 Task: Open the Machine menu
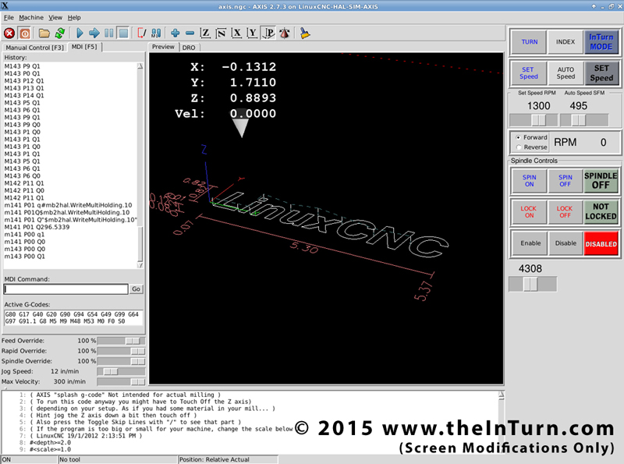[x=31, y=17]
